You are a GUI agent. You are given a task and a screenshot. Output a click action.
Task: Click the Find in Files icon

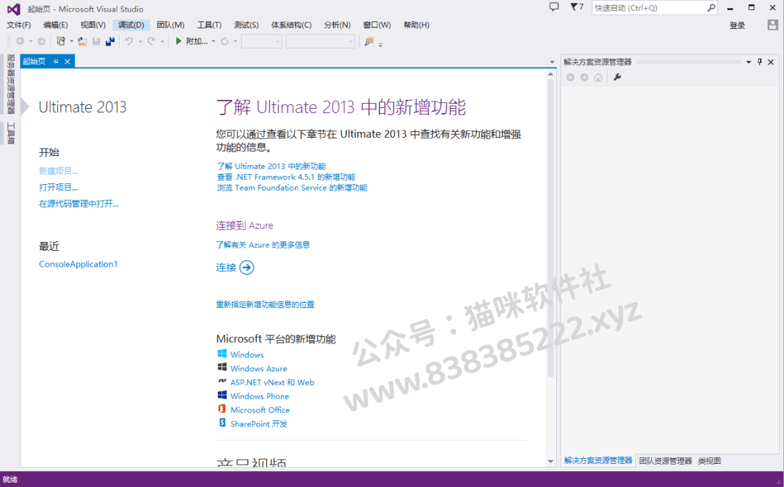click(369, 41)
